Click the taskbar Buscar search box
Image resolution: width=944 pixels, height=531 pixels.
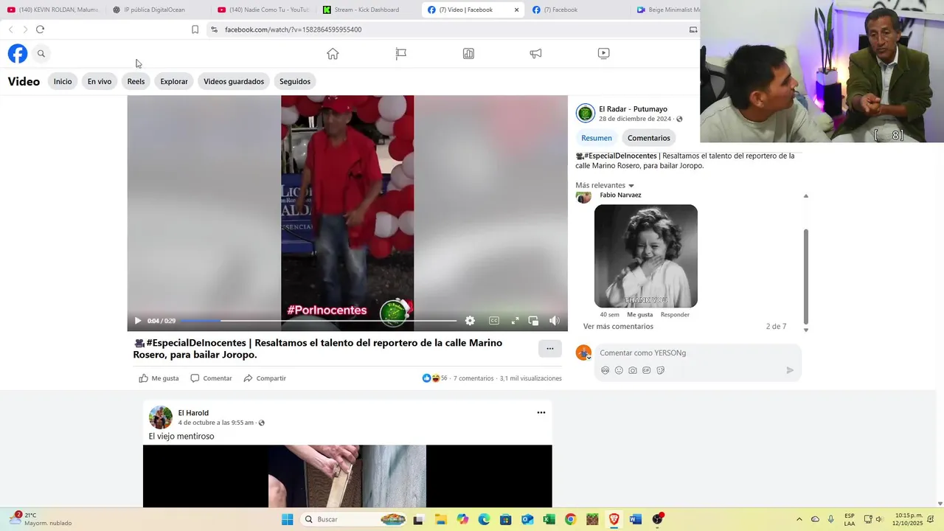coord(354,519)
